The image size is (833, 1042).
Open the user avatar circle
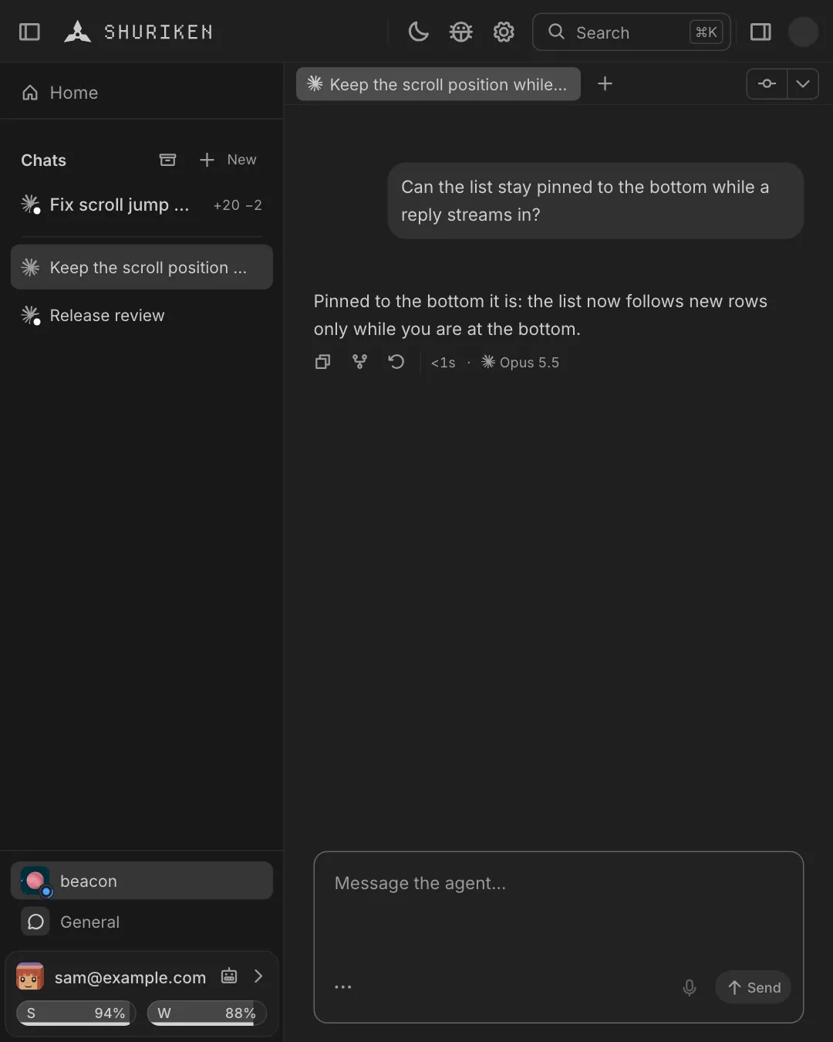coord(803,32)
